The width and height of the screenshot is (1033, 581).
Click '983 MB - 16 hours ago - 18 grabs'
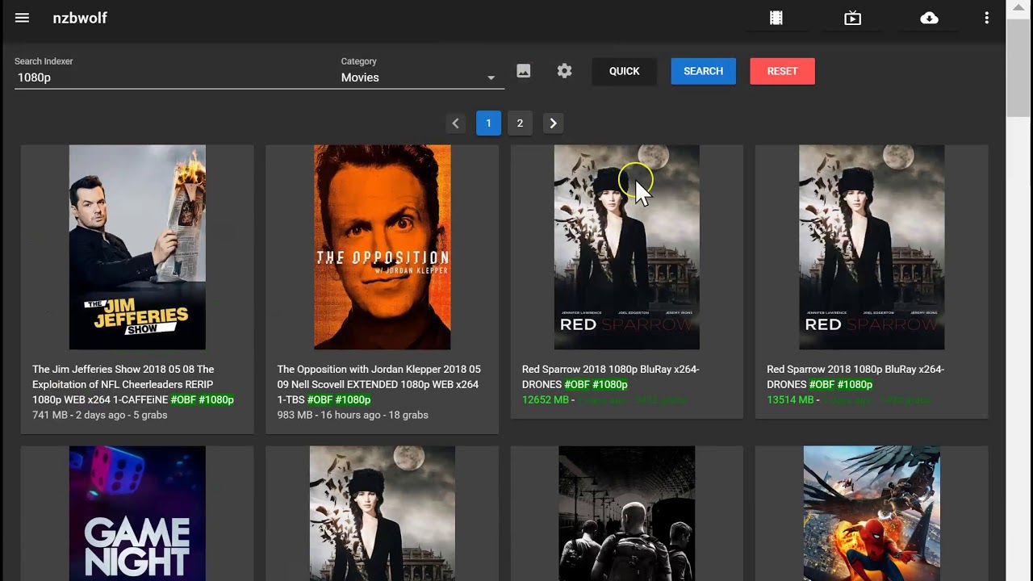click(x=353, y=415)
